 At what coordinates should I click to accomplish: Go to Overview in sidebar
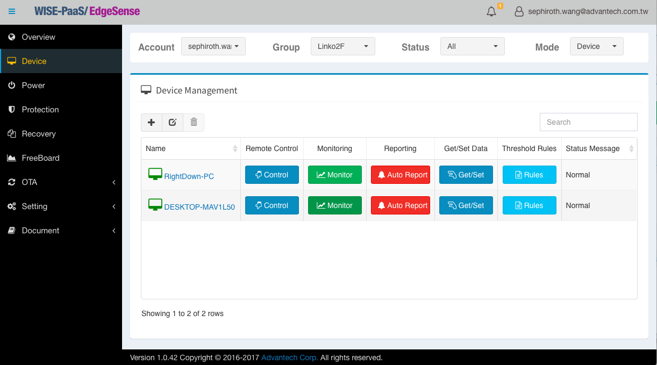(x=61, y=37)
